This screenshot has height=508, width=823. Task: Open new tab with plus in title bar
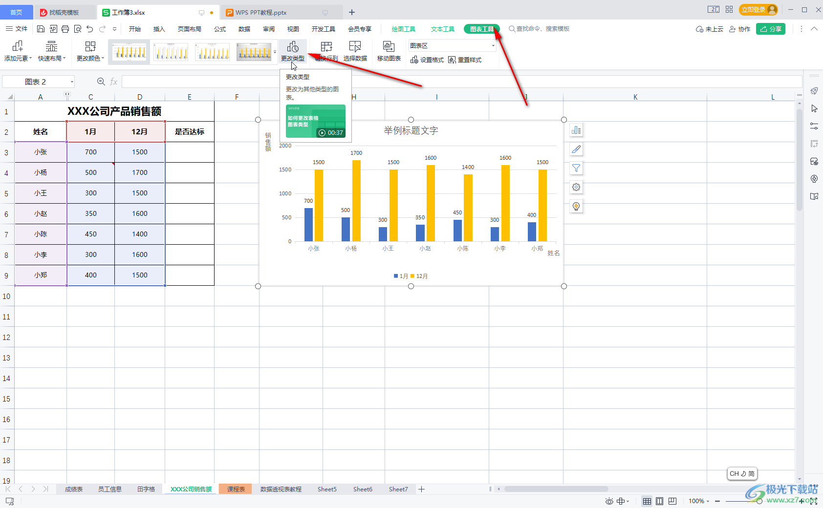352,12
